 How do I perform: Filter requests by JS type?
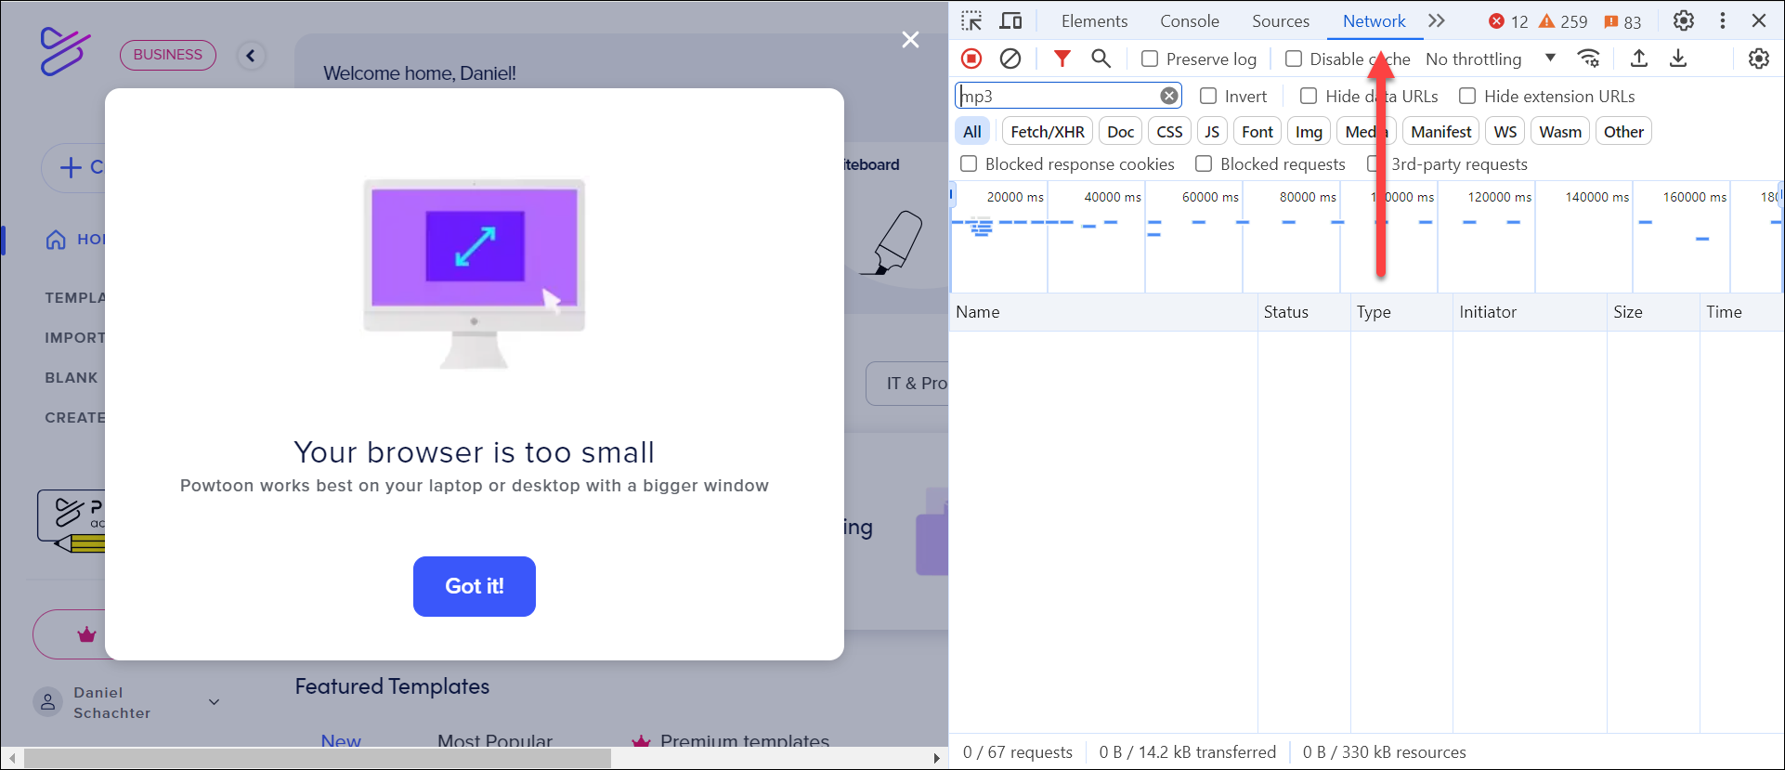point(1212,132)
